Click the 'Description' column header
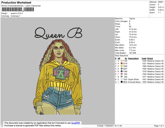The width and height of the screenshot is (165, 128). click(133, 58)
